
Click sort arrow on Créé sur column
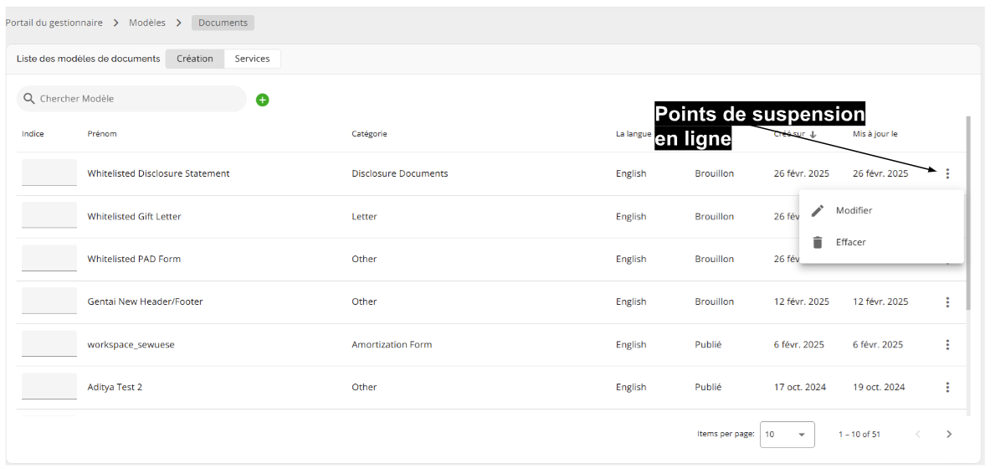(x=813, y=135)
